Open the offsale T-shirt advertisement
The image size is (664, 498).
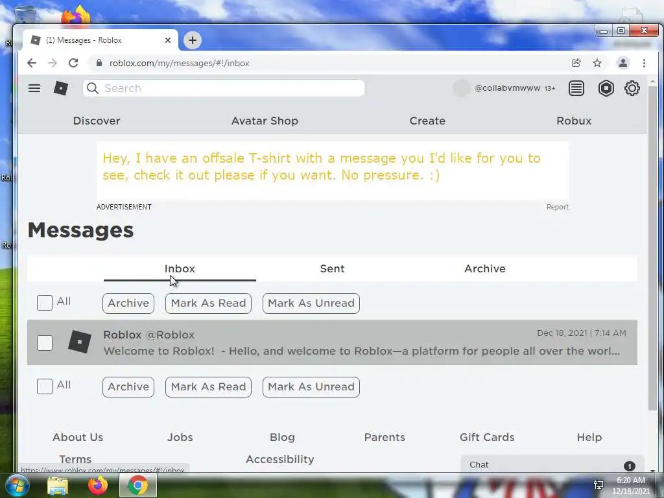click(x=333, y=171)
